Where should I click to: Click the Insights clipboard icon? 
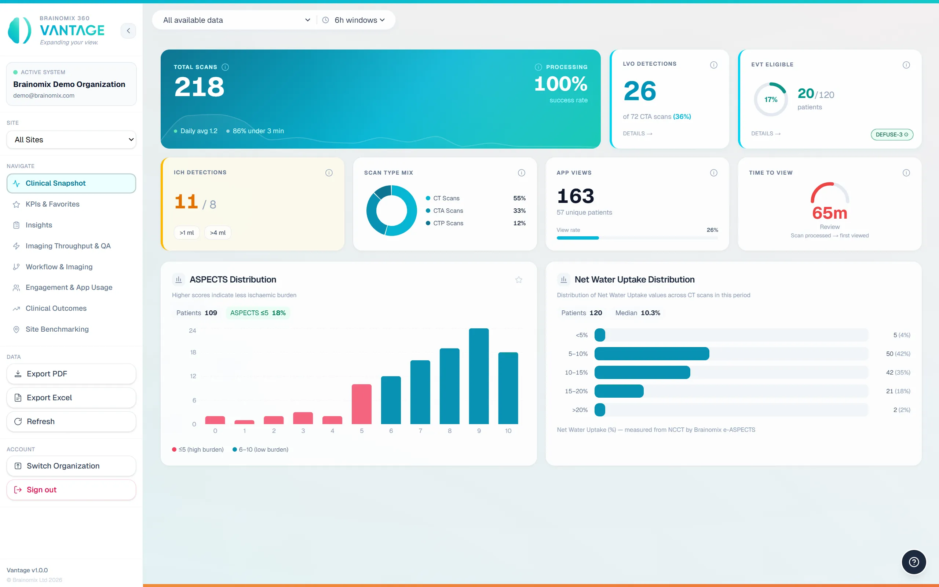16,225
